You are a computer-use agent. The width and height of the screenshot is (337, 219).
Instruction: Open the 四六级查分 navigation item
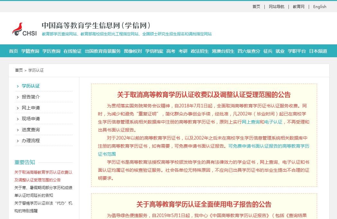(x=249, y=51)
